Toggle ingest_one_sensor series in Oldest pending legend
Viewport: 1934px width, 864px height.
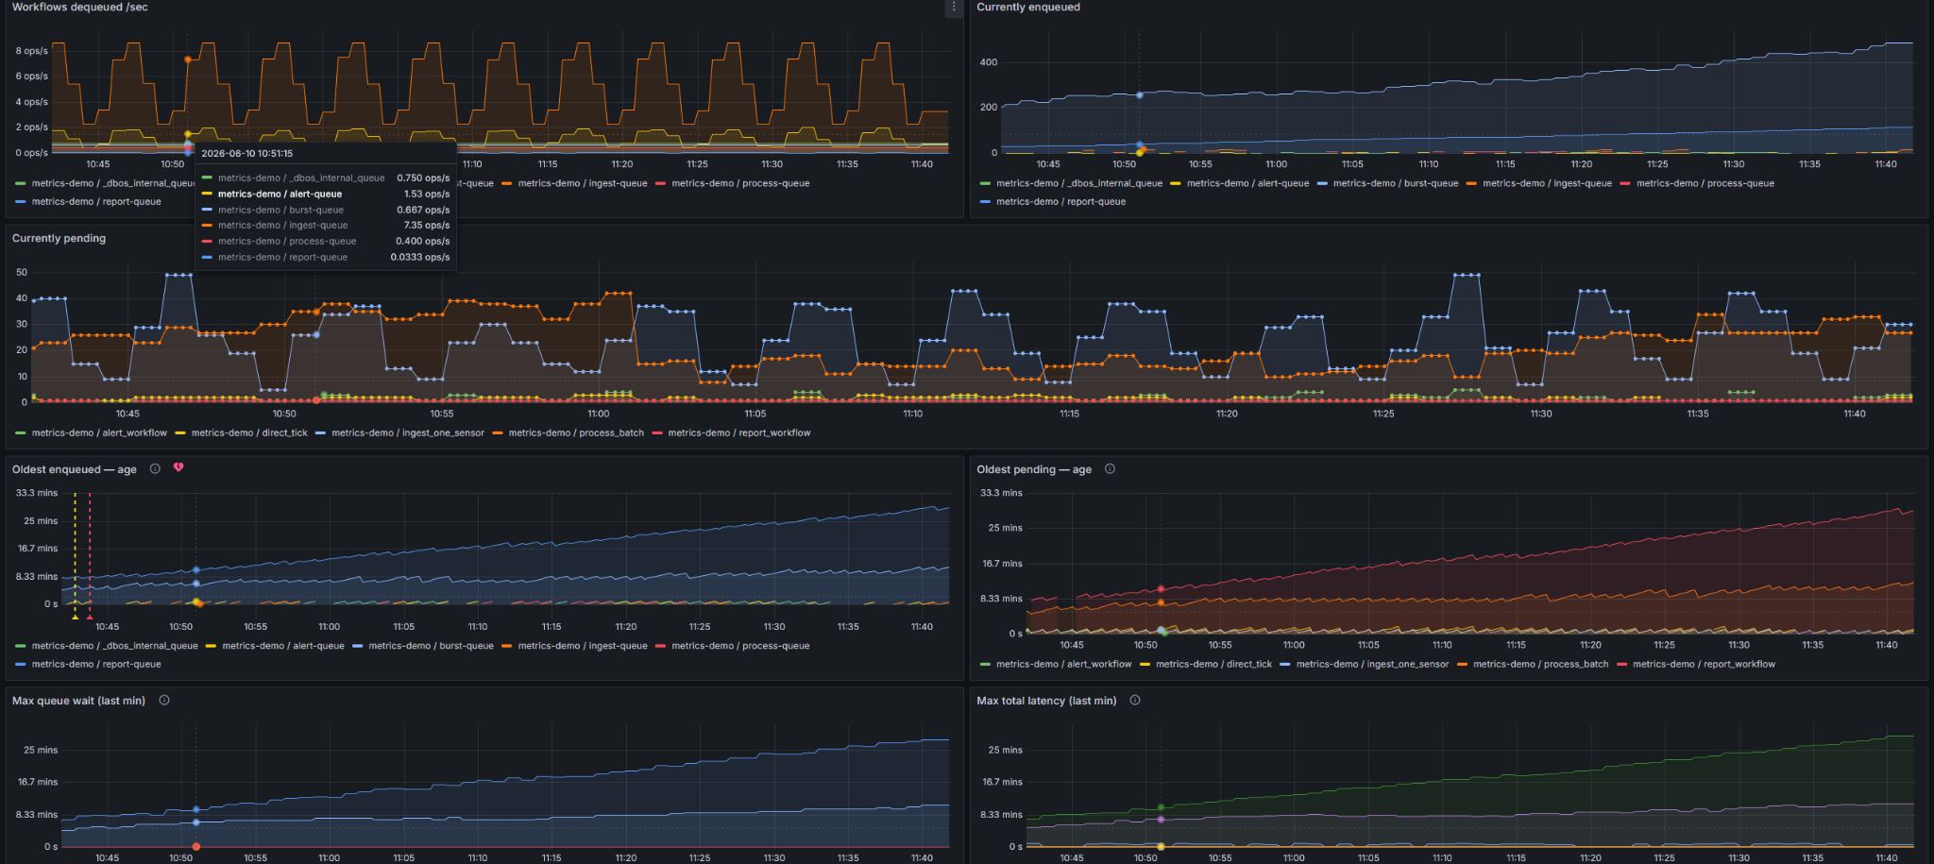pos(1372,665)
